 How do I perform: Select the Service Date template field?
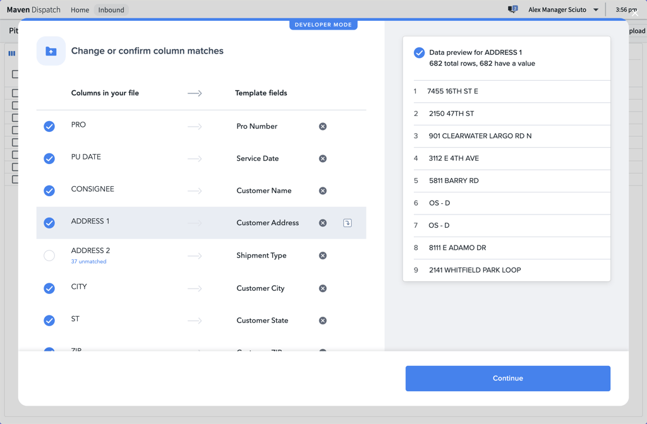pyautogui.click(x=258, y=158)
